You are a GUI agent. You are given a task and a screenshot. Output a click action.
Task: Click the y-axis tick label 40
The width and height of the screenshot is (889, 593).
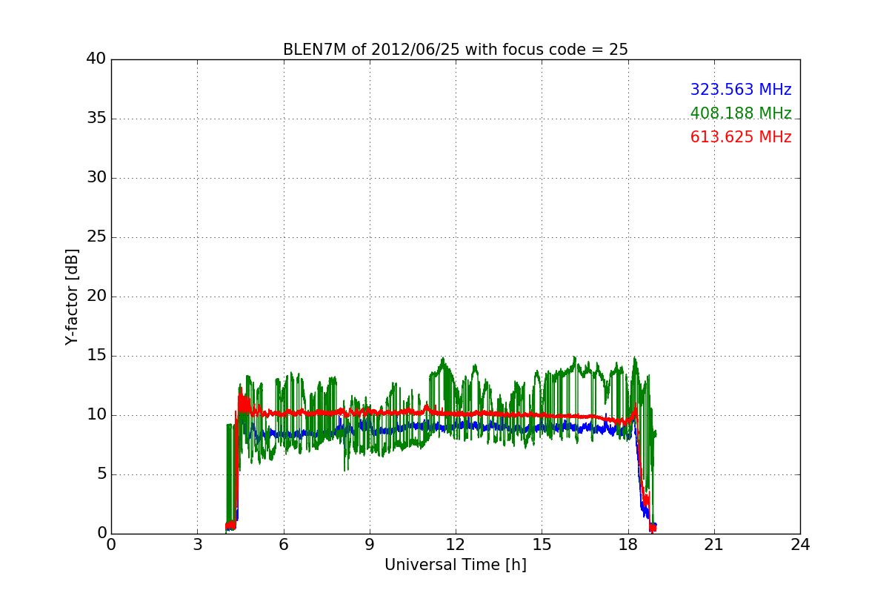96,59
